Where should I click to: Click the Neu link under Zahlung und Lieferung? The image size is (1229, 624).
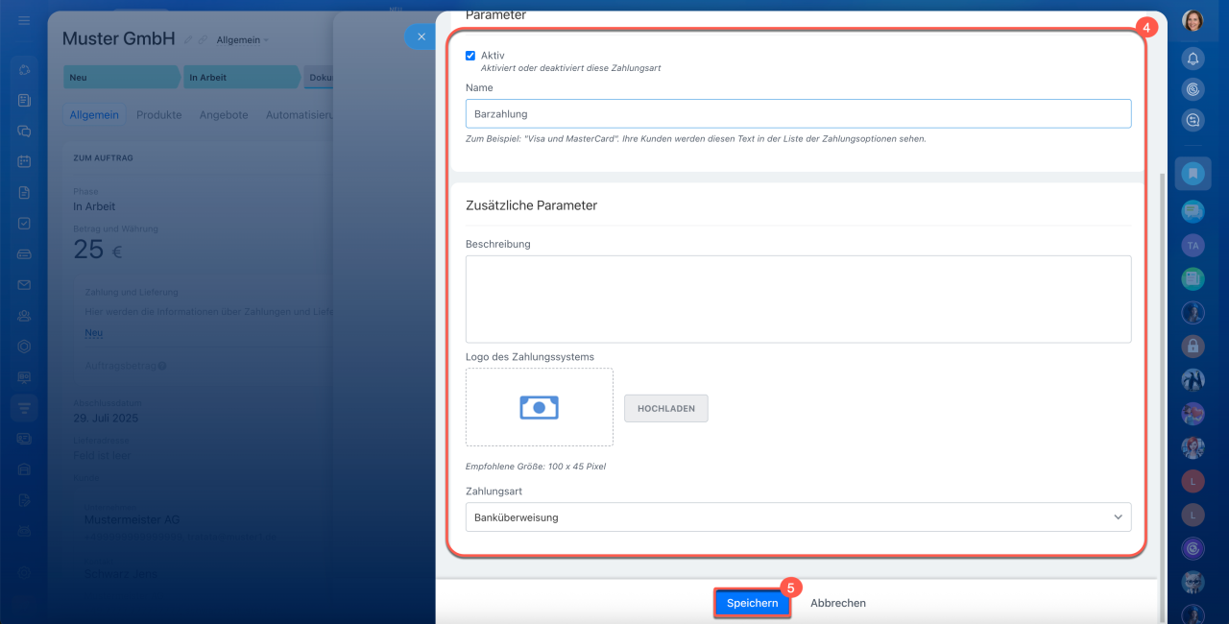click(x=94, y=333)
